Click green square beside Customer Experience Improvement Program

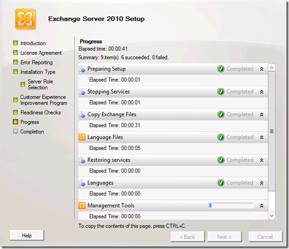click(15, 100)
